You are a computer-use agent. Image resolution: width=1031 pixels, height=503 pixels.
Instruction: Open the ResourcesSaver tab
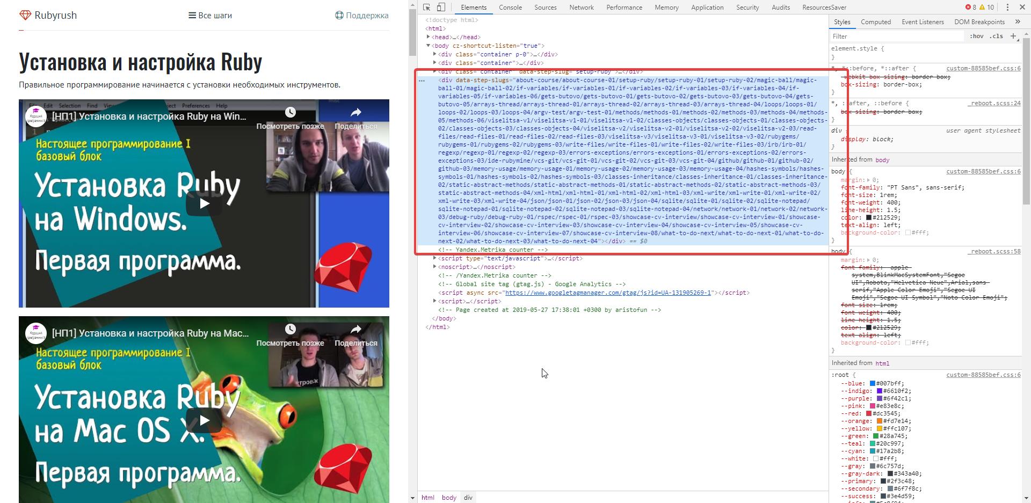(x=824, y=7)
